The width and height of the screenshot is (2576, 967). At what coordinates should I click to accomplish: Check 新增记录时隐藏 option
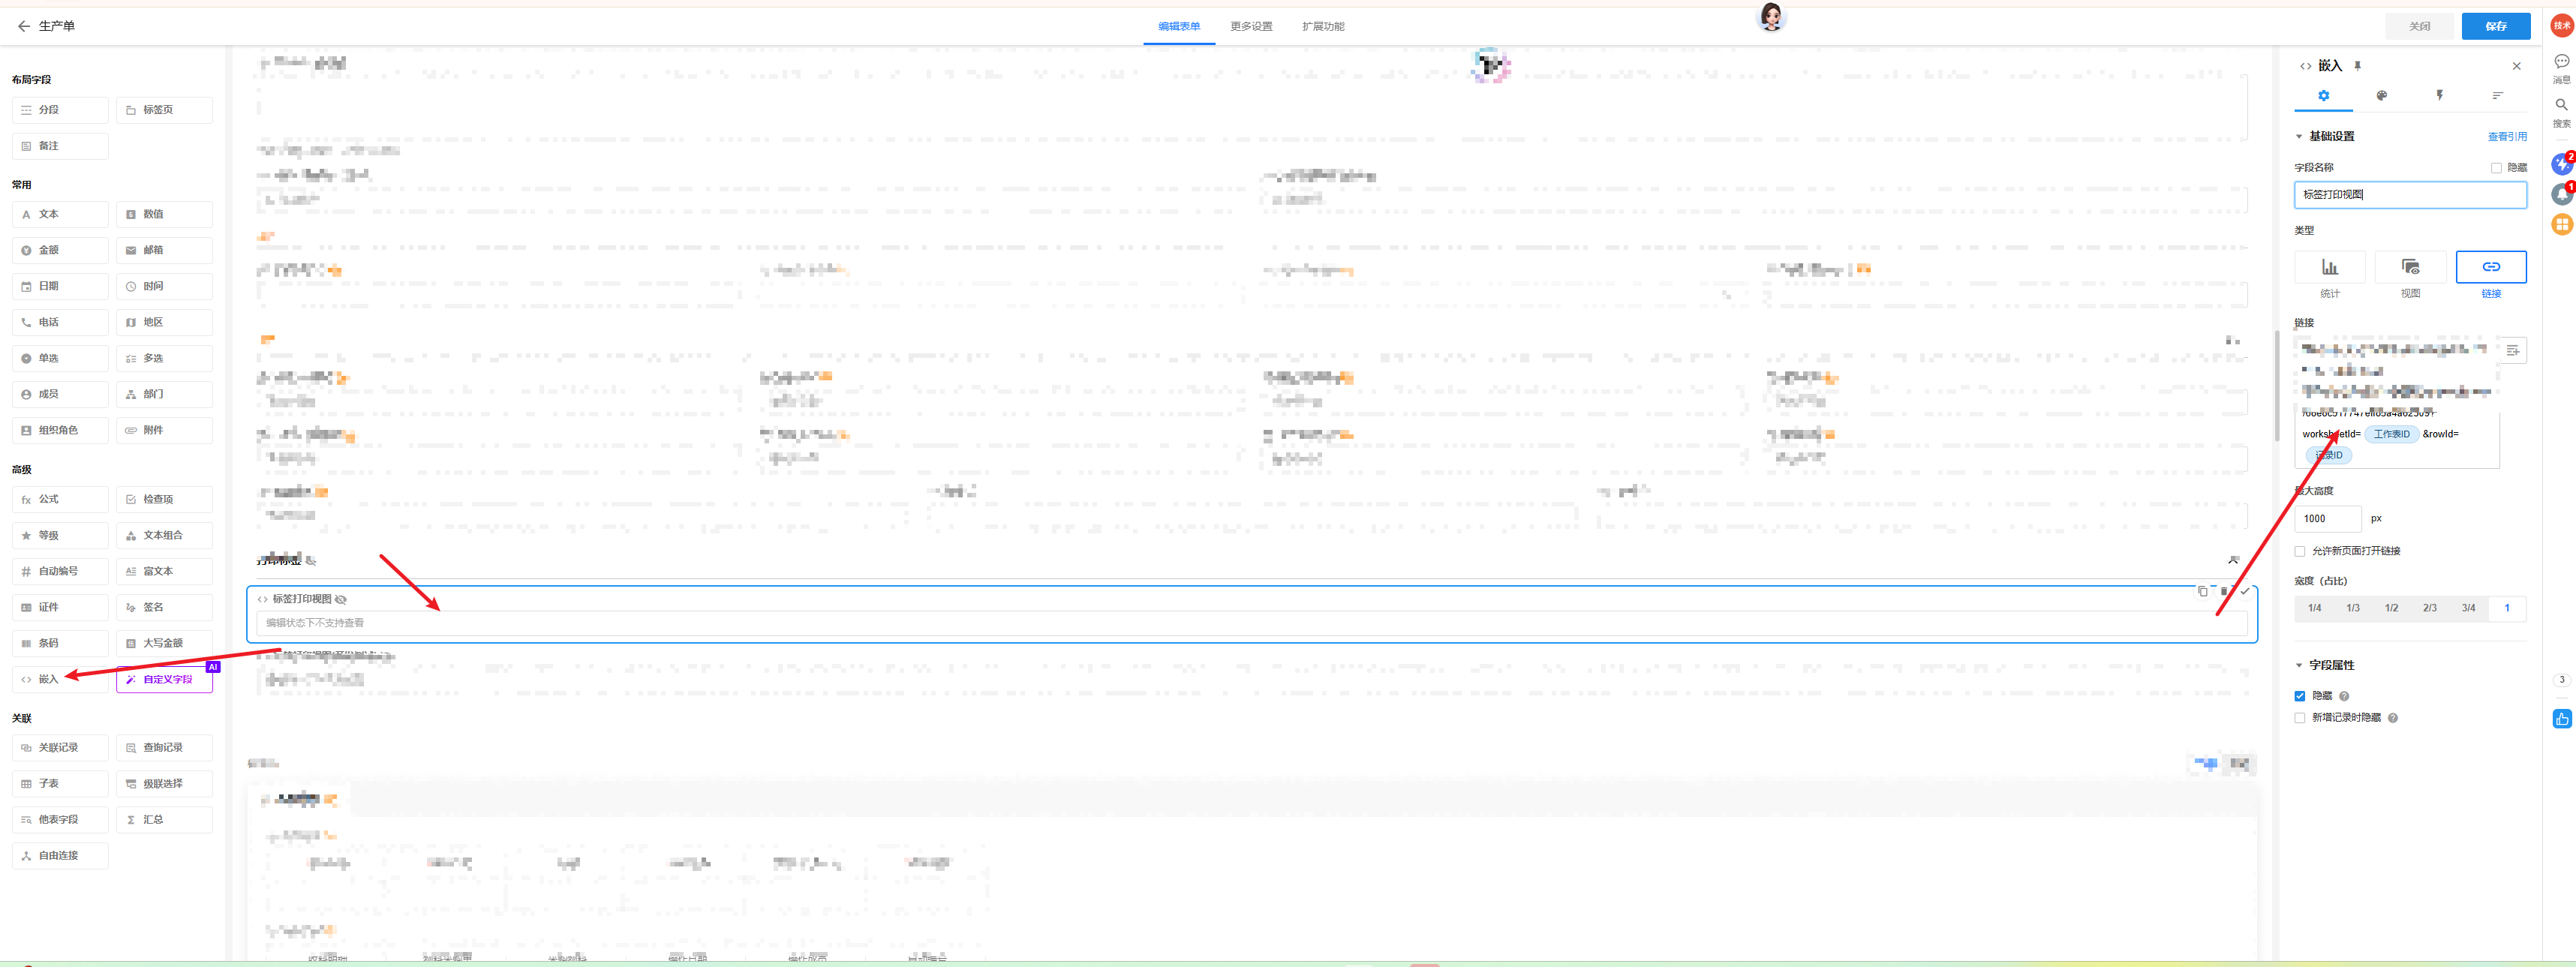(2300, 718)
